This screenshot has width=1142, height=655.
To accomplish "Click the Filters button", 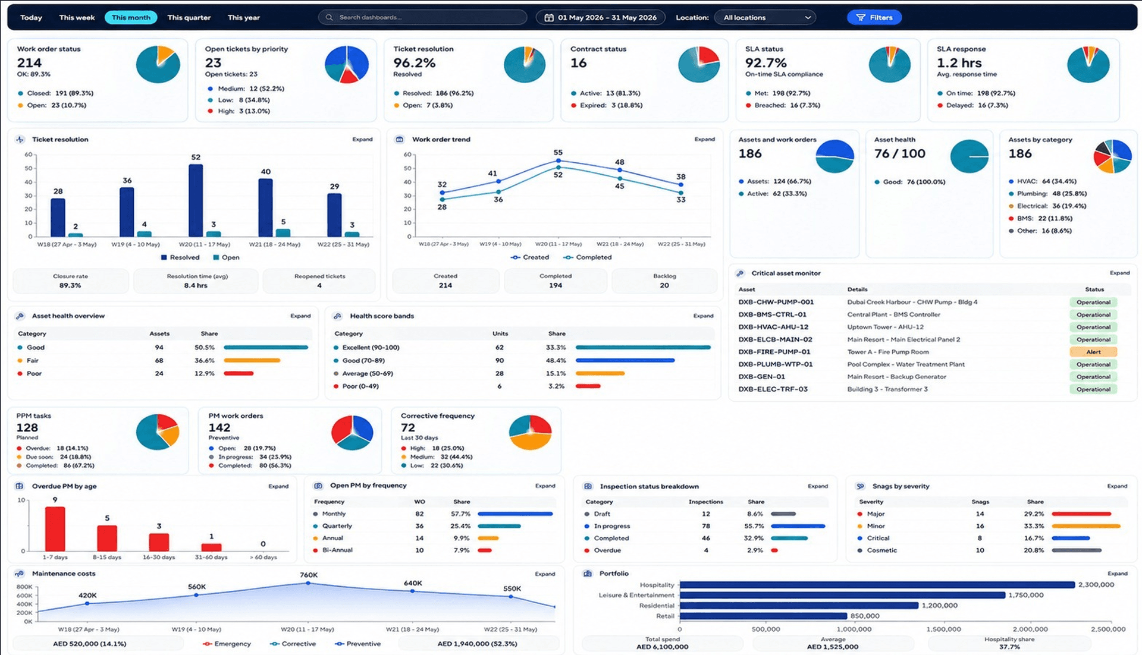I will 874,18.
